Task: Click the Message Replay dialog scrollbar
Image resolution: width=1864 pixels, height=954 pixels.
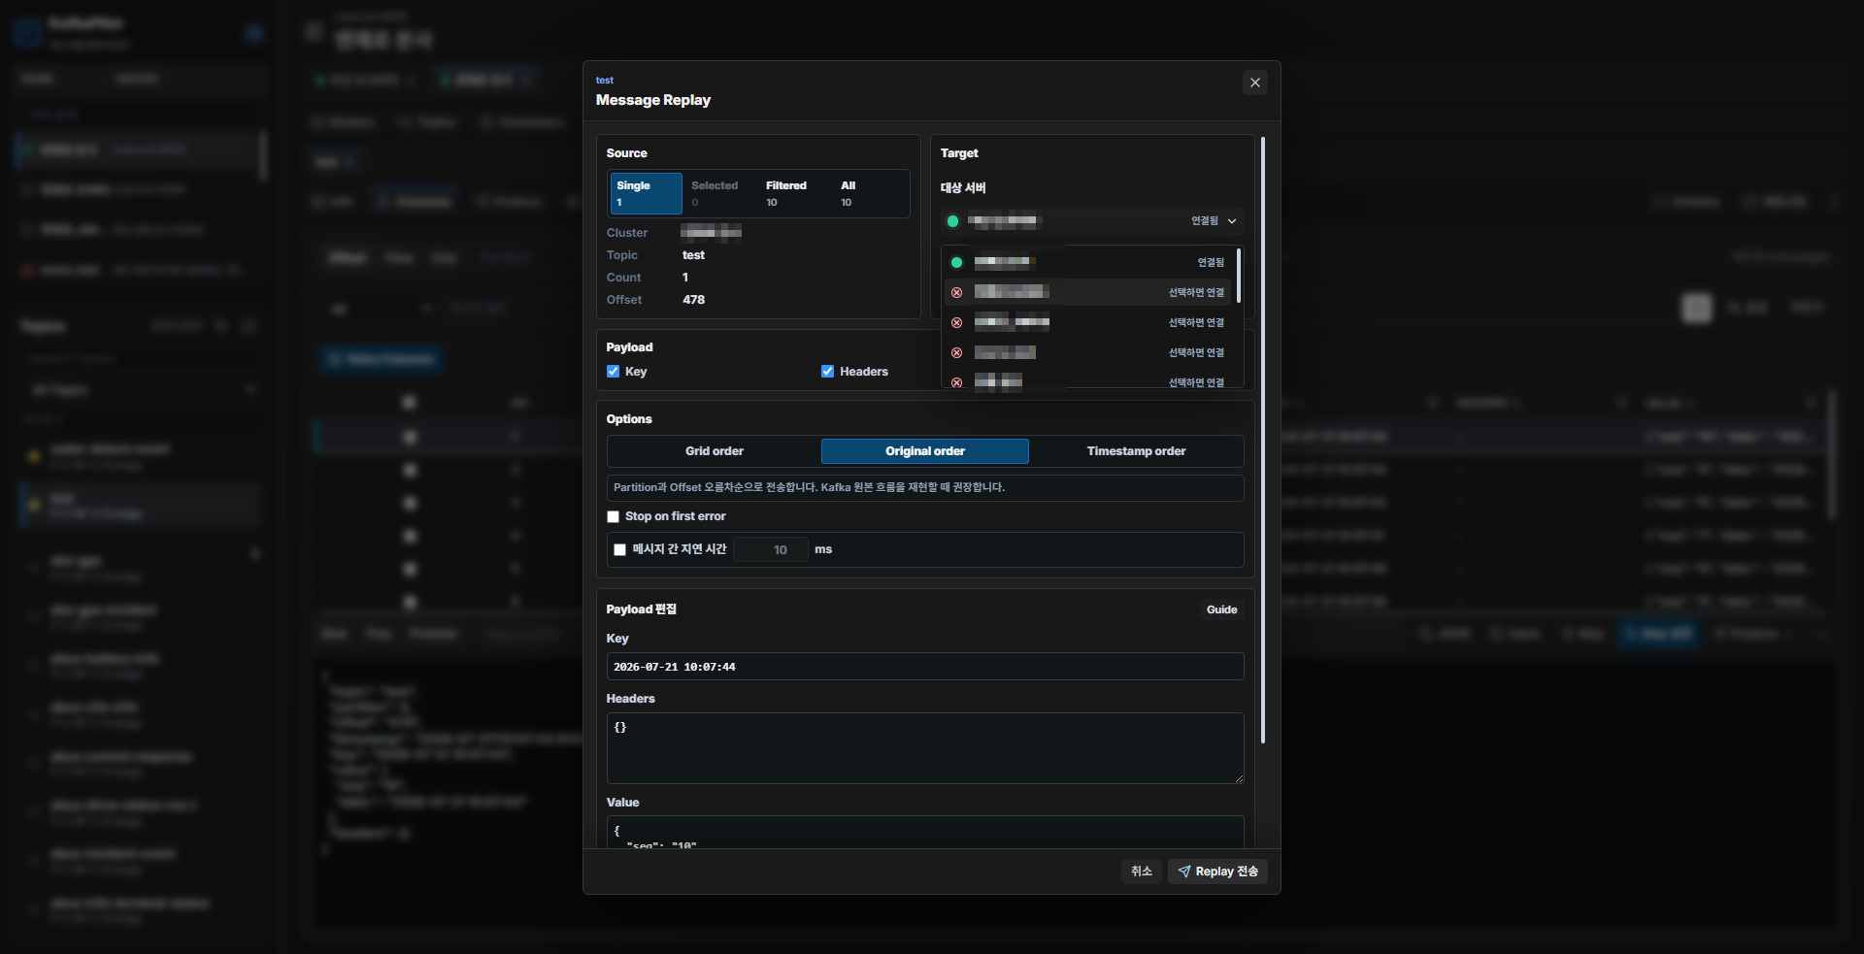Action: [1262, 440]
